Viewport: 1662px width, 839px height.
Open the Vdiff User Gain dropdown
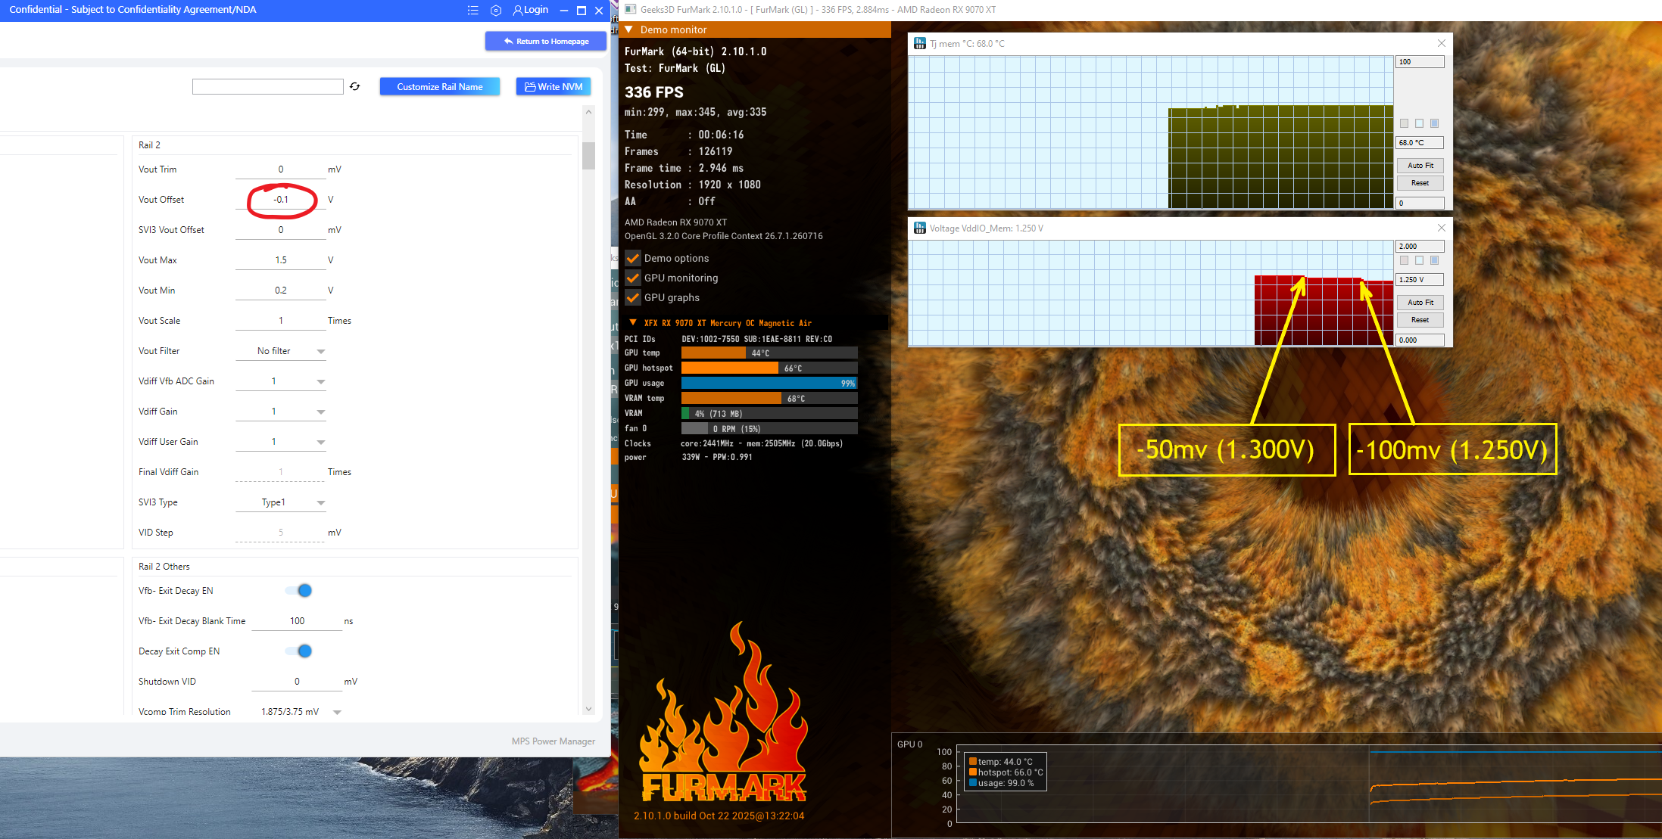(x=281, y=442)
